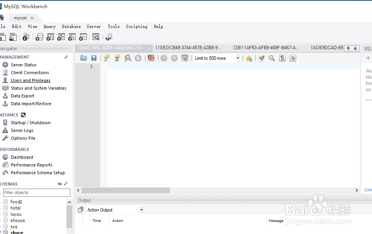This screenshot has width=372, height=234.
Task: Create new table icon in main toolbar
Action: point(50,37)
